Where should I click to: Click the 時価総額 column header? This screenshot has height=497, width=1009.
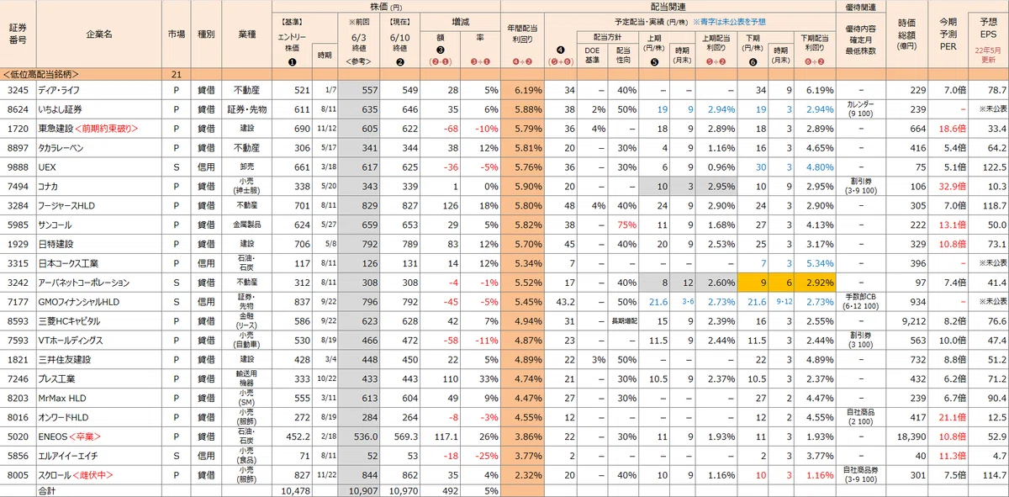point(907,34)
